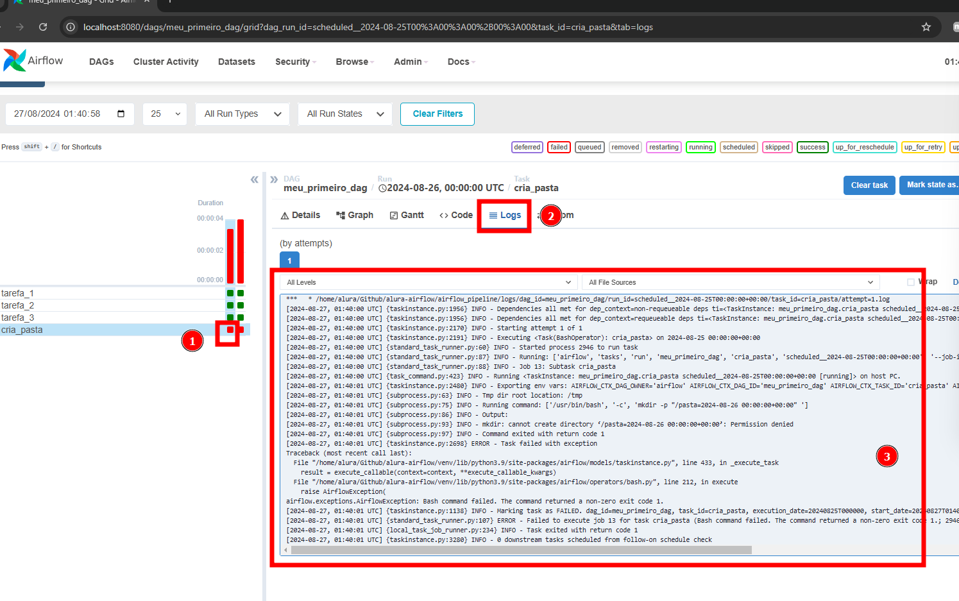Open the Security menu
The height and width of the screenshot is (601, 959).
click(x=296, y=62)
